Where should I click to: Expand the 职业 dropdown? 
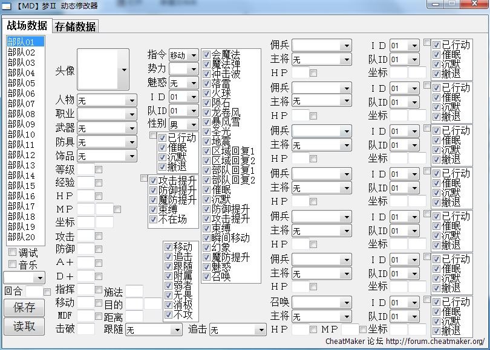[131, 114]
